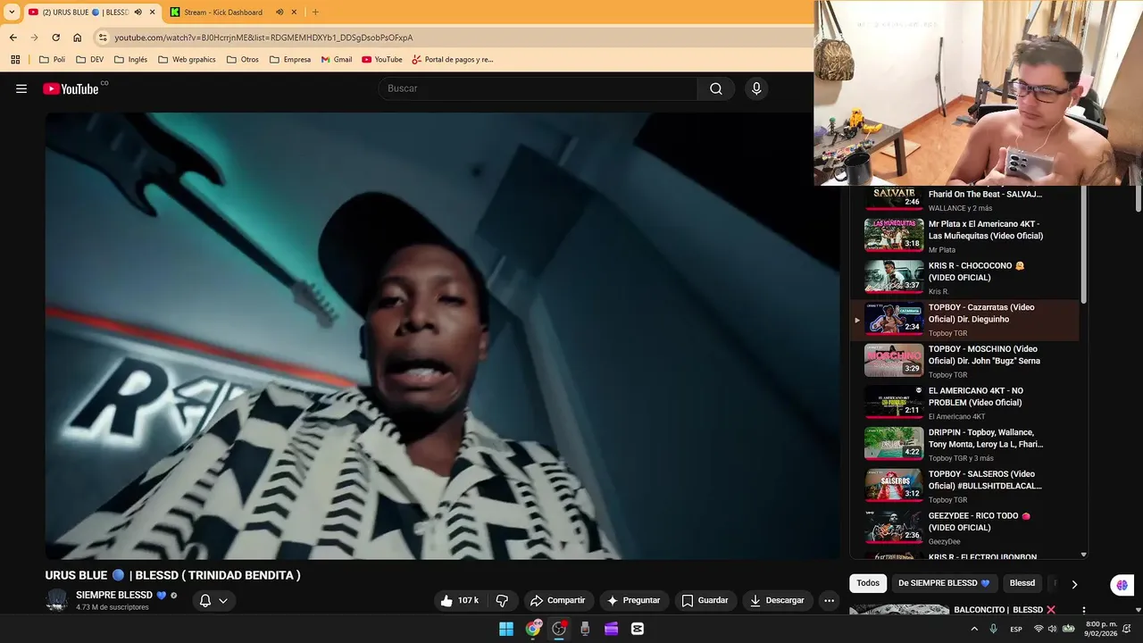Open the Chrome apps grid shortcut

pyautogui.click(x=15, y=60)
